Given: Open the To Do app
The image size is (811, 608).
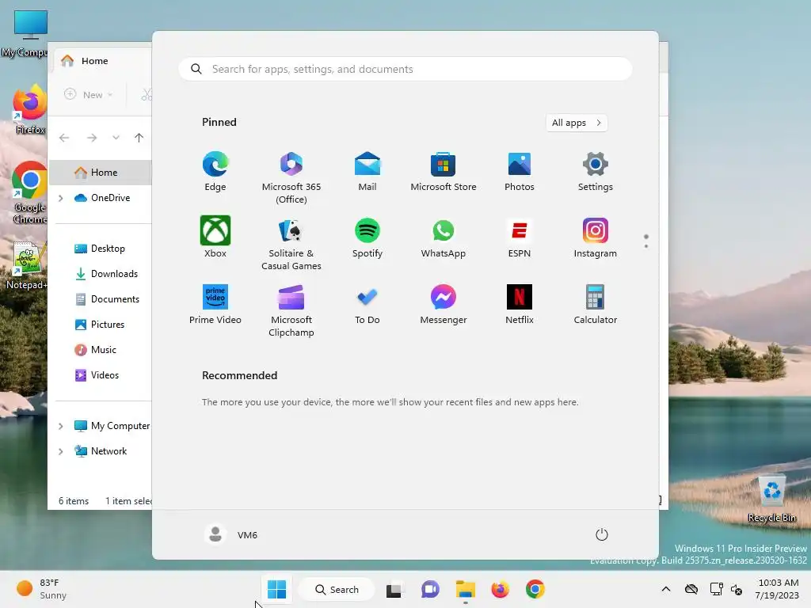Looking at the screenshot, I should tap(367, 305).
